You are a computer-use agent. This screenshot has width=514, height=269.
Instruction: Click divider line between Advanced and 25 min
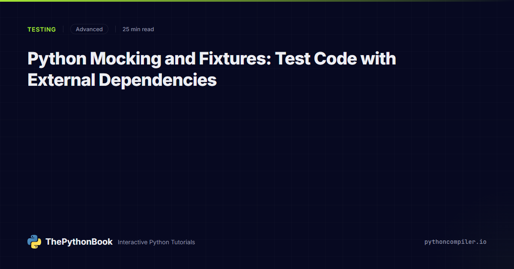click(115, 29)
